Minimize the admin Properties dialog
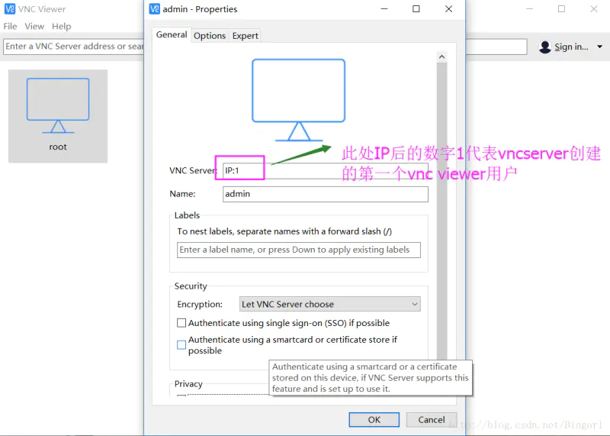 384,9
